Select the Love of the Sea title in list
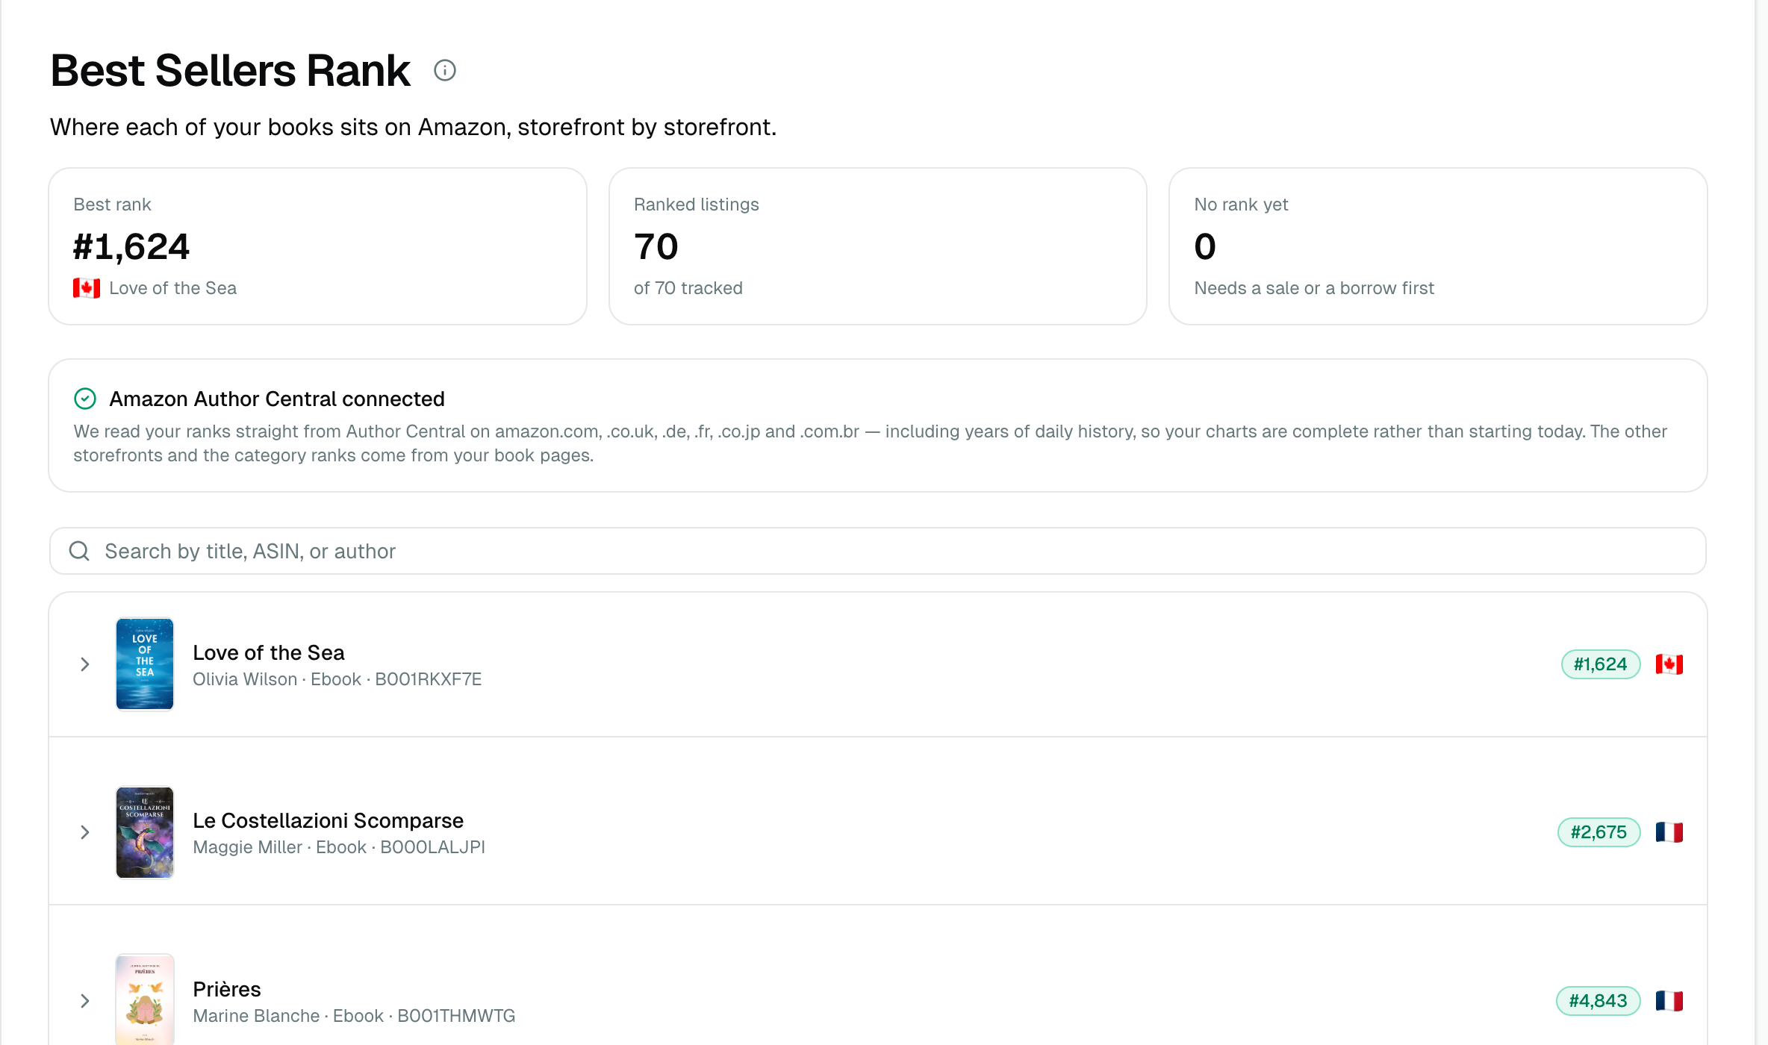Screen dimensions: 1768x1045 [269, 652]
